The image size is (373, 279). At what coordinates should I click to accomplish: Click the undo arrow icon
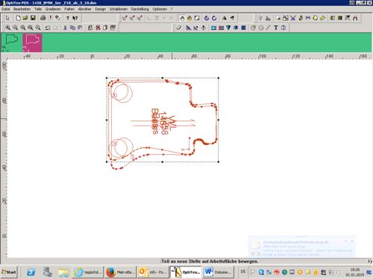coord(48,28)
